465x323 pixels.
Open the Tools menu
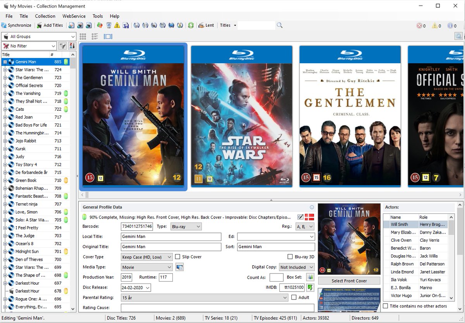coord(98,16)
